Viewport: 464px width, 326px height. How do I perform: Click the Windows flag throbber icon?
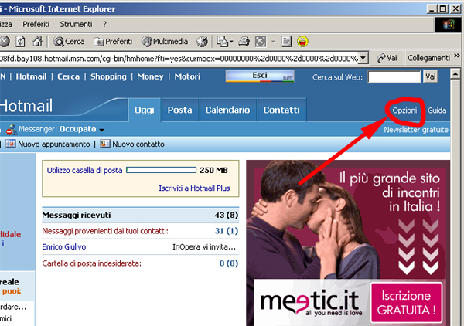pyautogui.click(x=449, y=25)
